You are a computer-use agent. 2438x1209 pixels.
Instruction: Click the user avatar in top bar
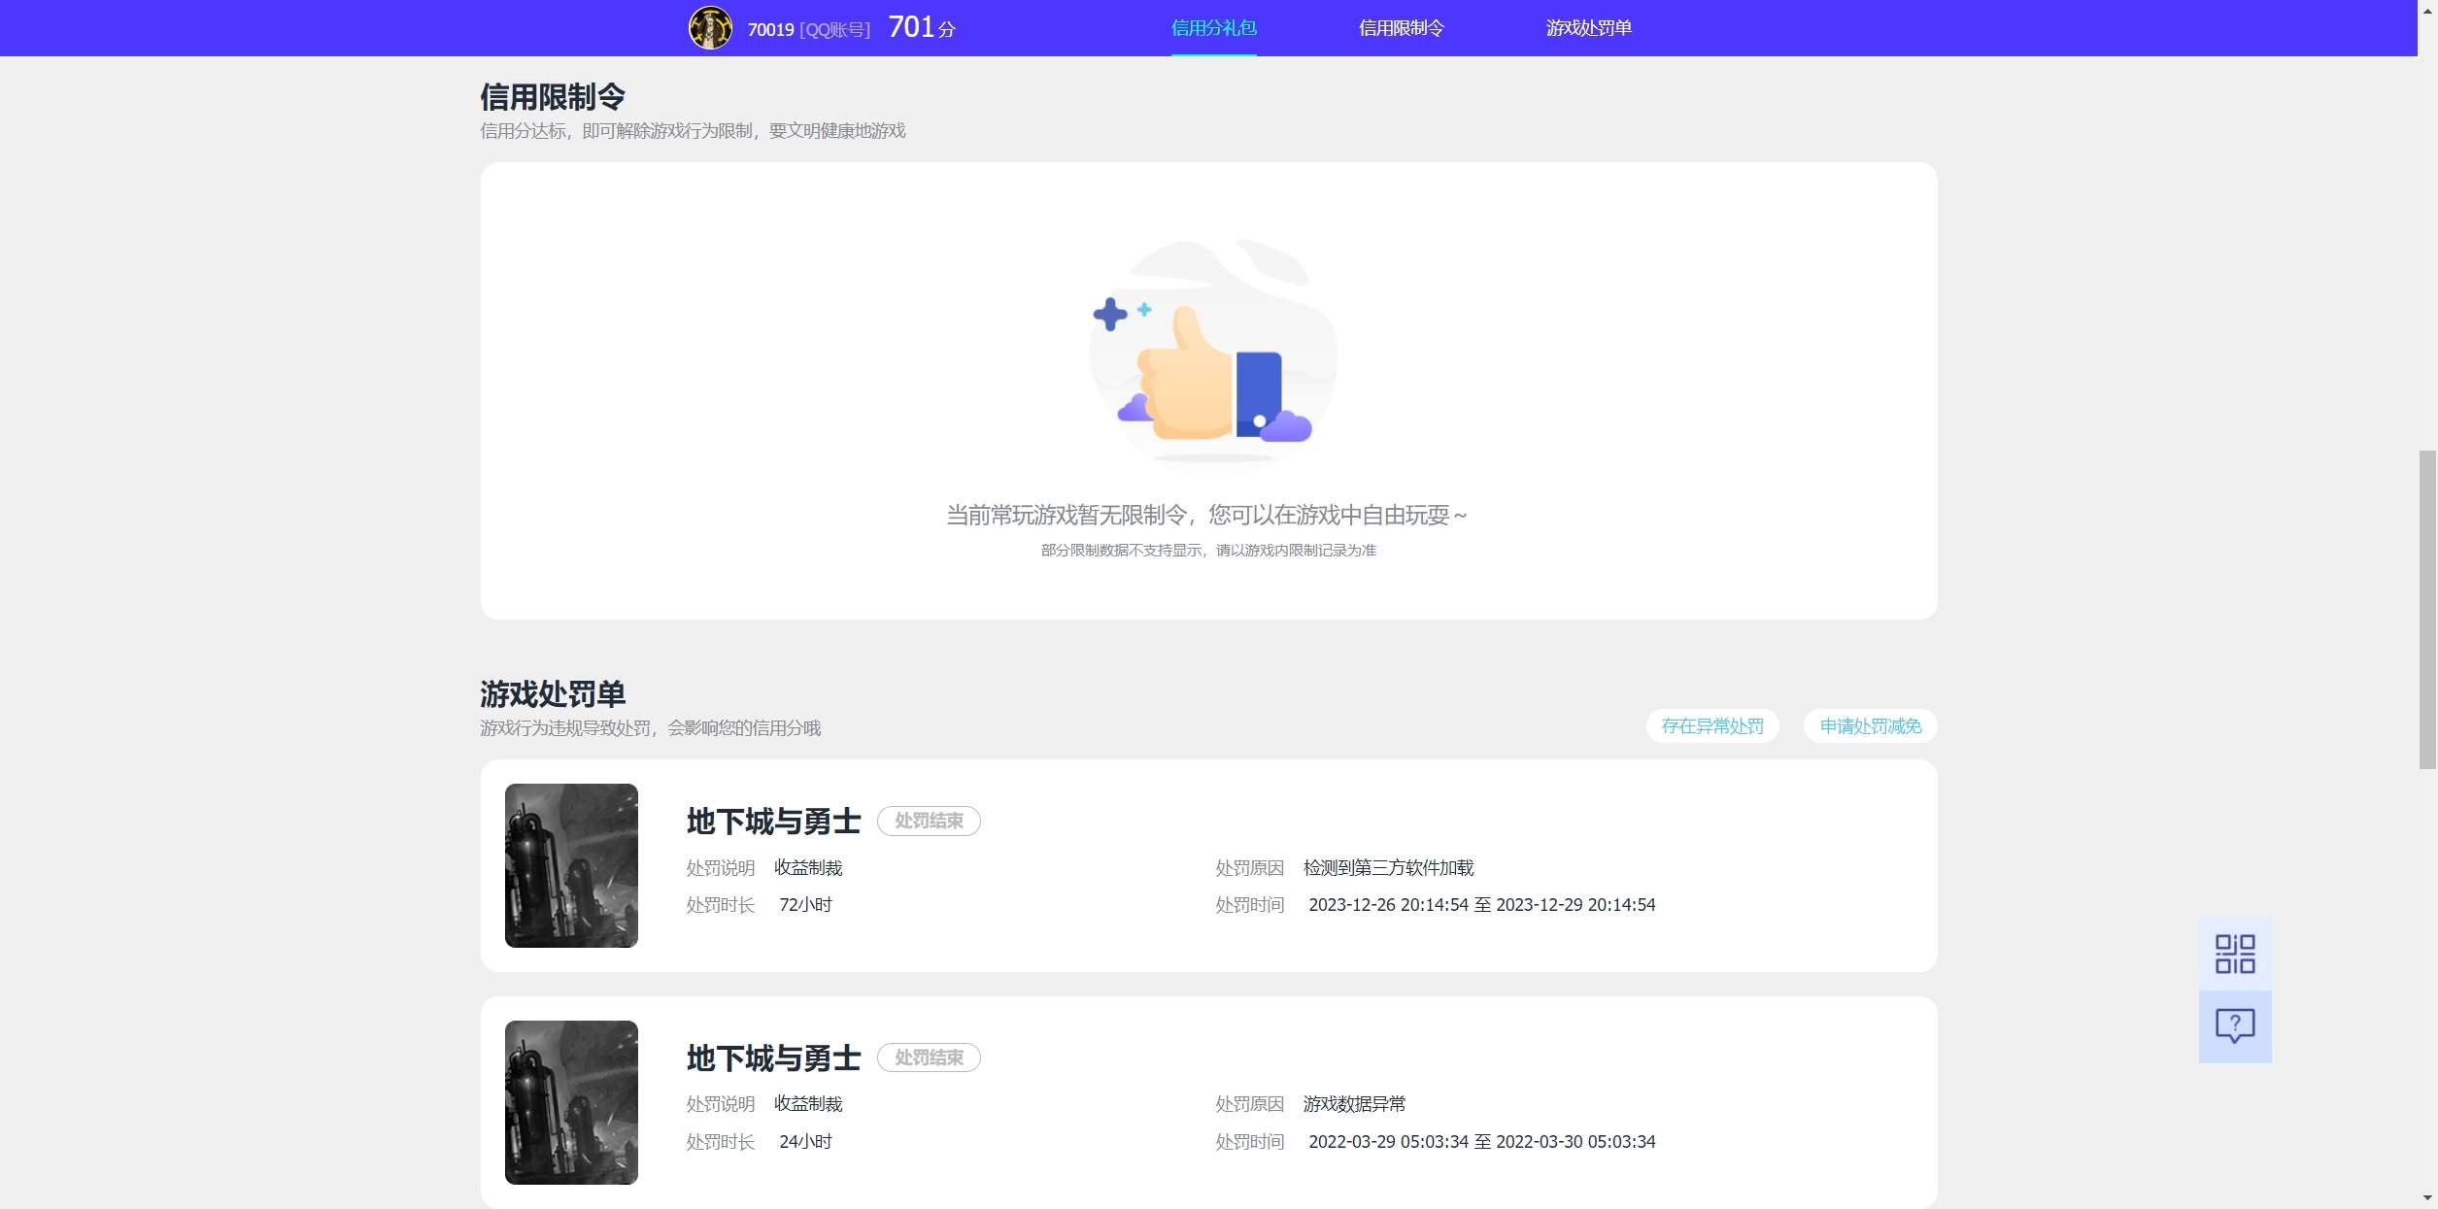(x=710, y=28)
